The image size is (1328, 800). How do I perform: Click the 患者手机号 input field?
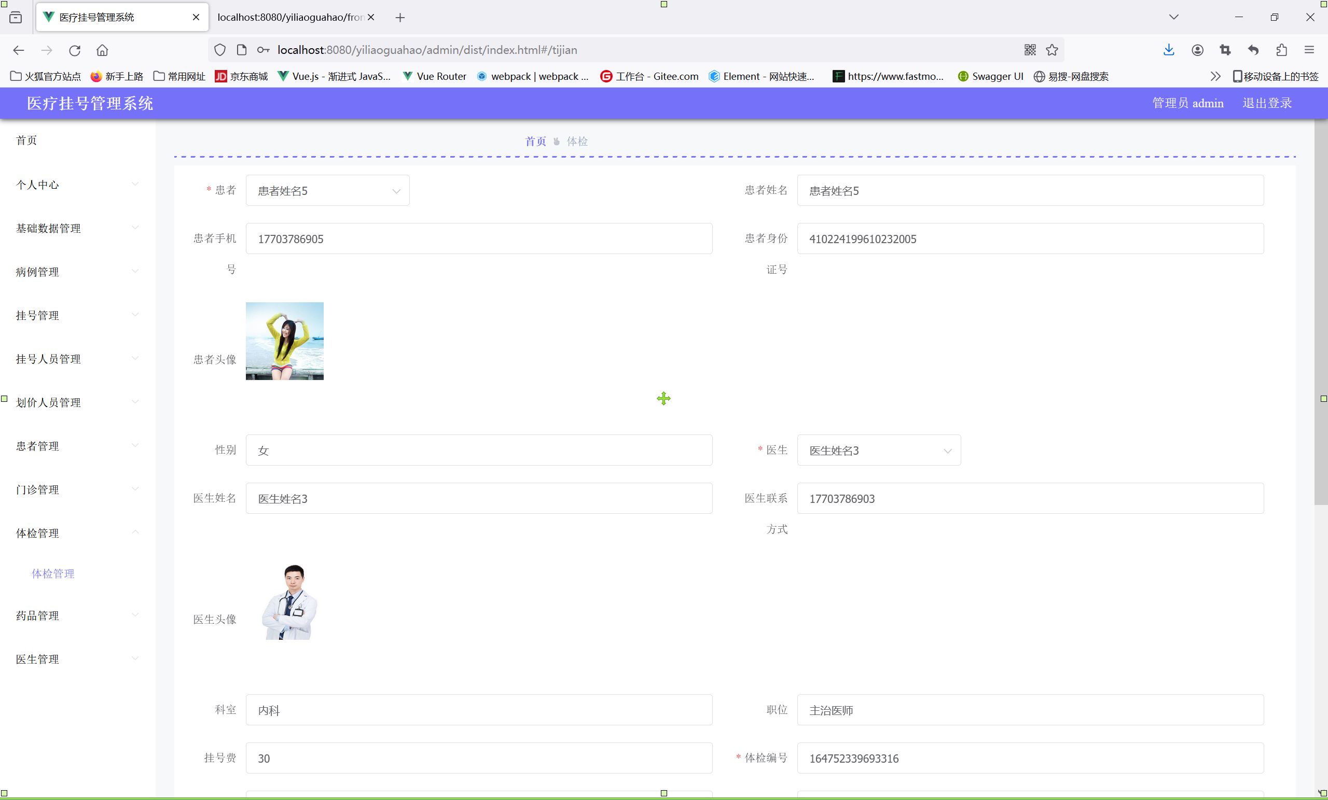(x=479, y=238)
